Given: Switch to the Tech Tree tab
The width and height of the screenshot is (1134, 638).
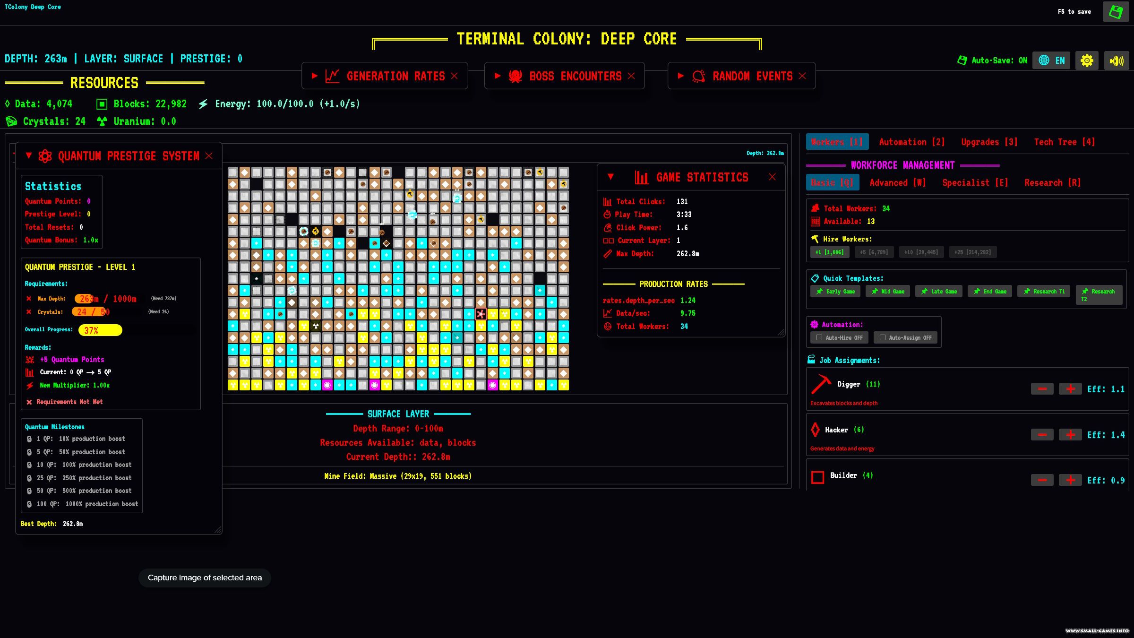Looking at the screenshot, I should (x=1064, y=142).
